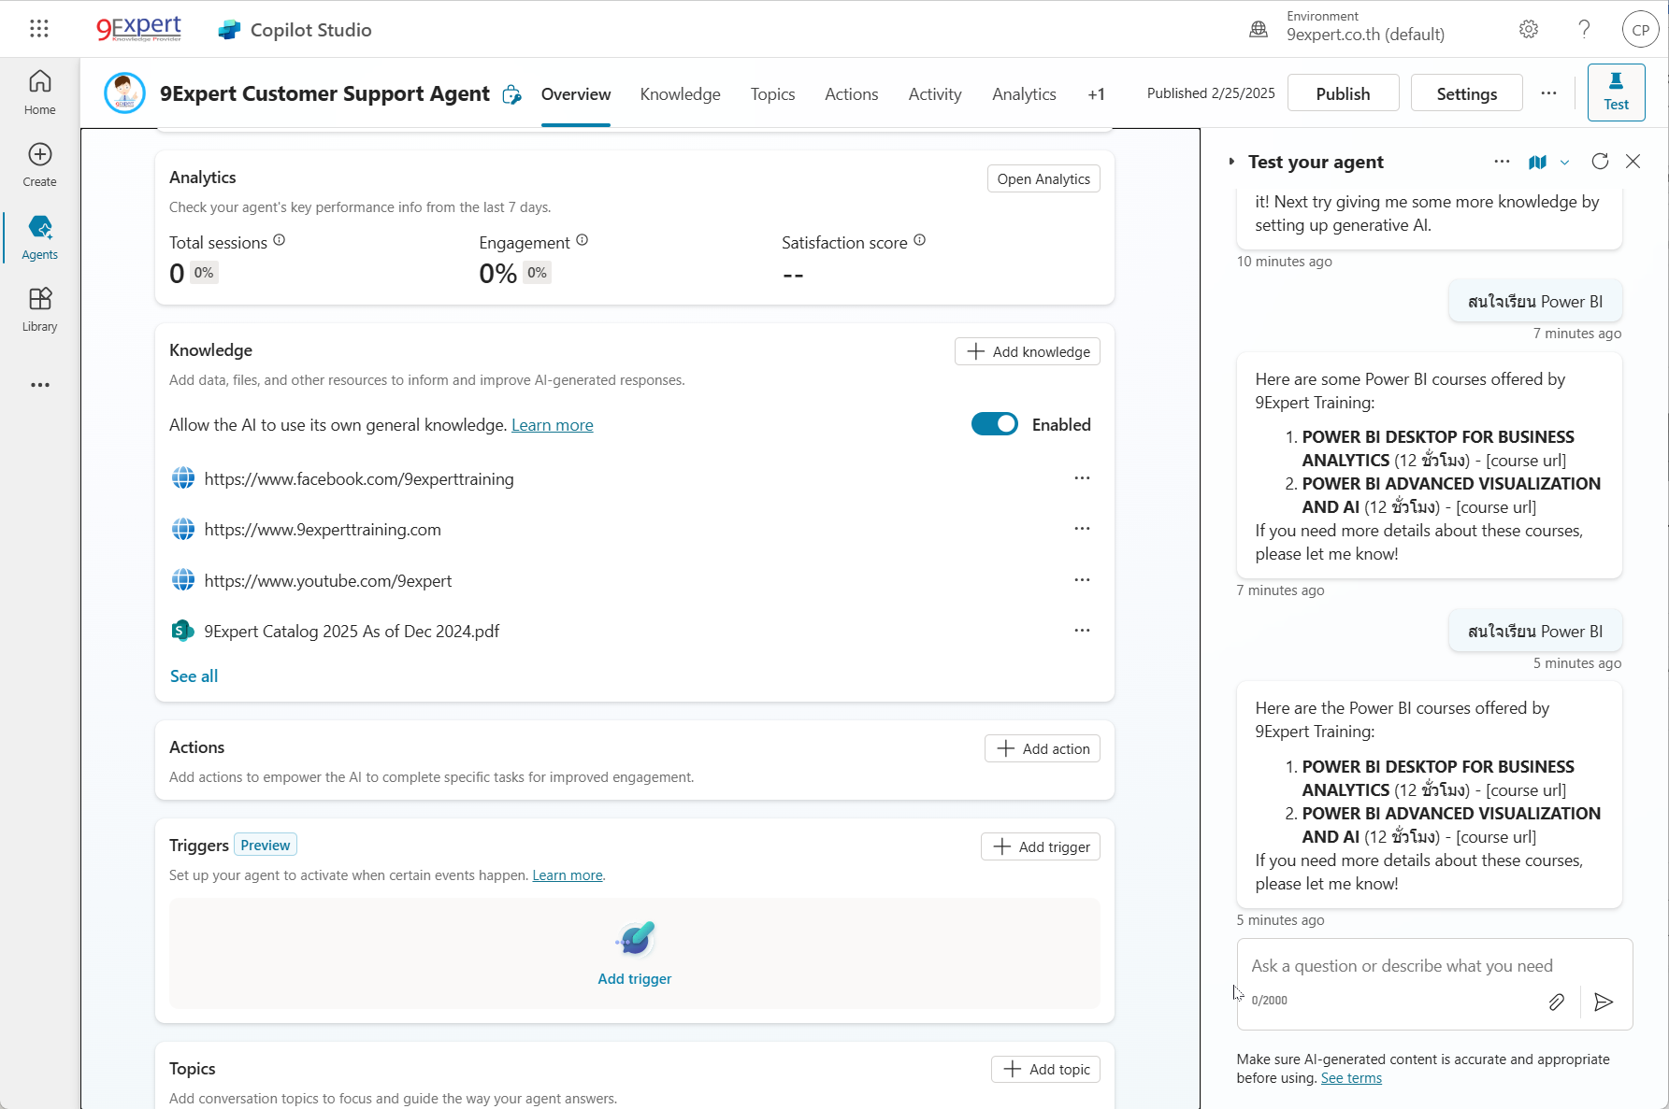Disable general AI knowledge toggle

click(994, 423)
